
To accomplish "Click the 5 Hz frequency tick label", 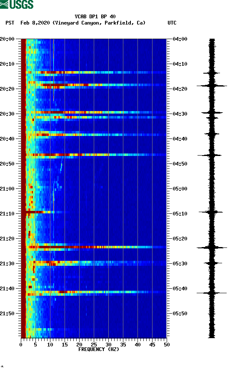I will (35, 345).
